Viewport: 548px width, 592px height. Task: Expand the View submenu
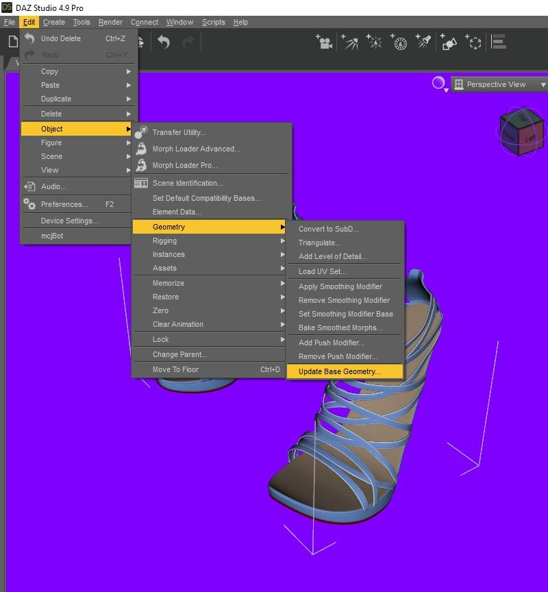coord(77,170)
